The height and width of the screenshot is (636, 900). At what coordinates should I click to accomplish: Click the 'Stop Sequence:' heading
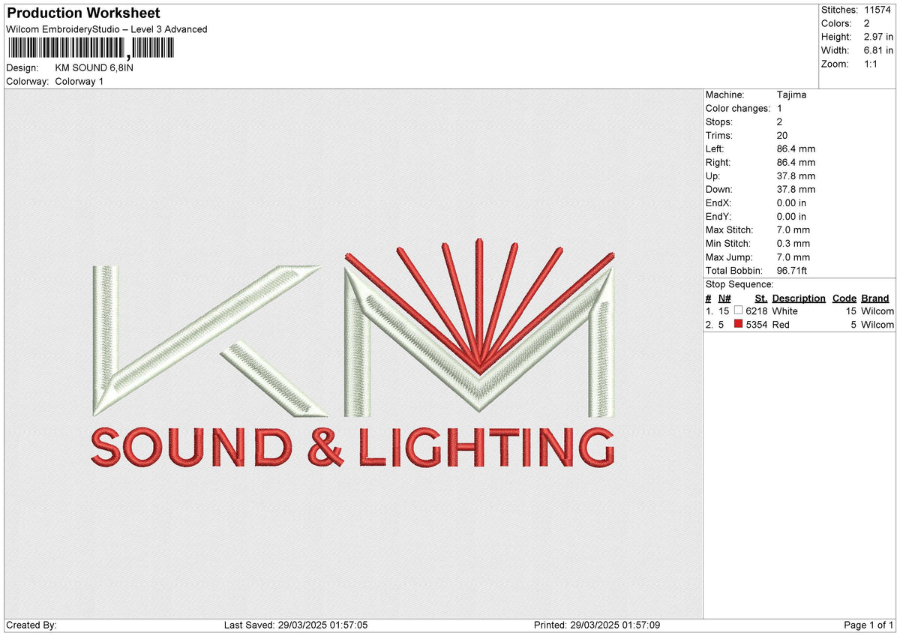pyautogui.click(x=739, y=284)
